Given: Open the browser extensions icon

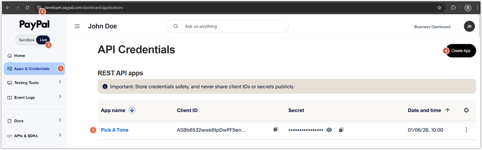Looking at the screenshot, I should click(x=453, y=8).
